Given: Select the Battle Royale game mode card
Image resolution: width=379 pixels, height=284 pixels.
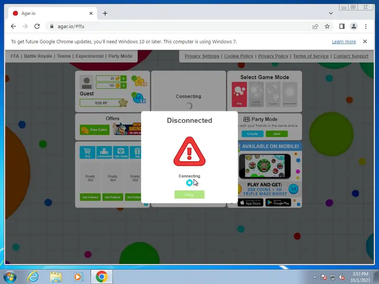Looking at the screenshot, I should (x=256, y=94).
